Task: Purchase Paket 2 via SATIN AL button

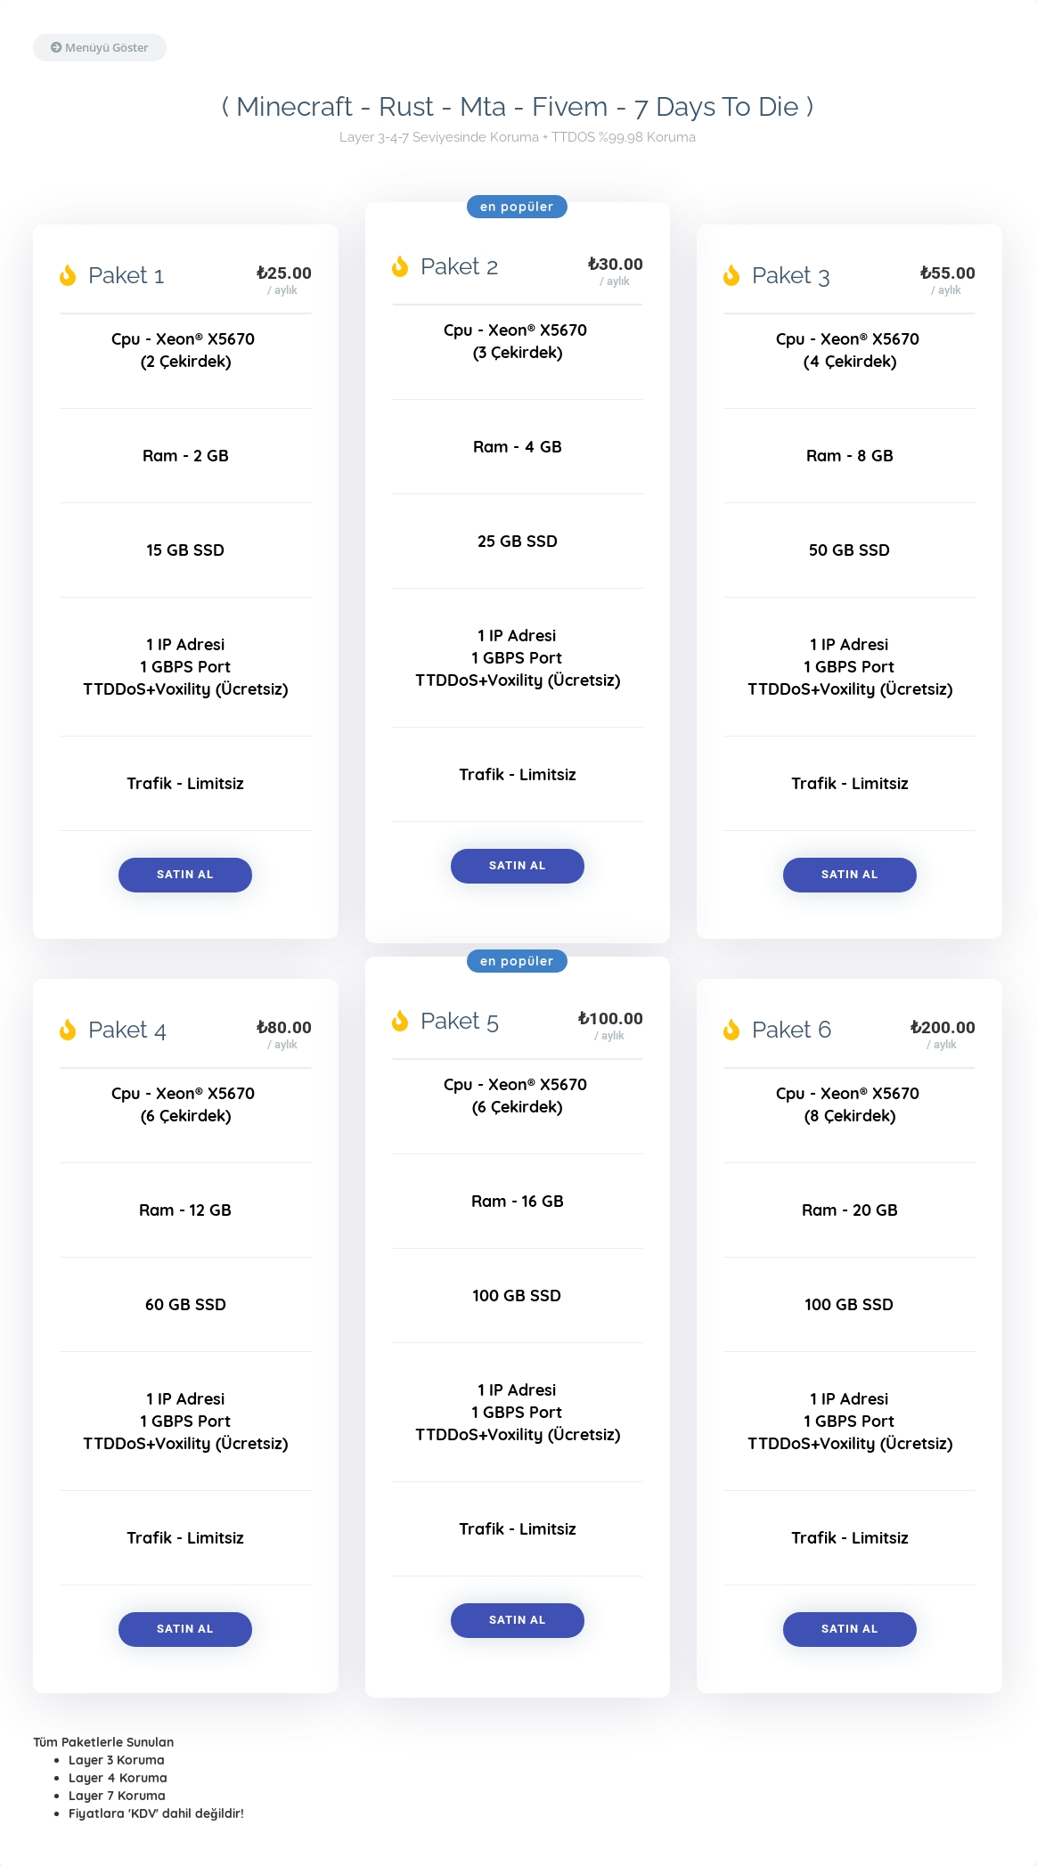Action: pyautogui.click(x=518, y=866)
